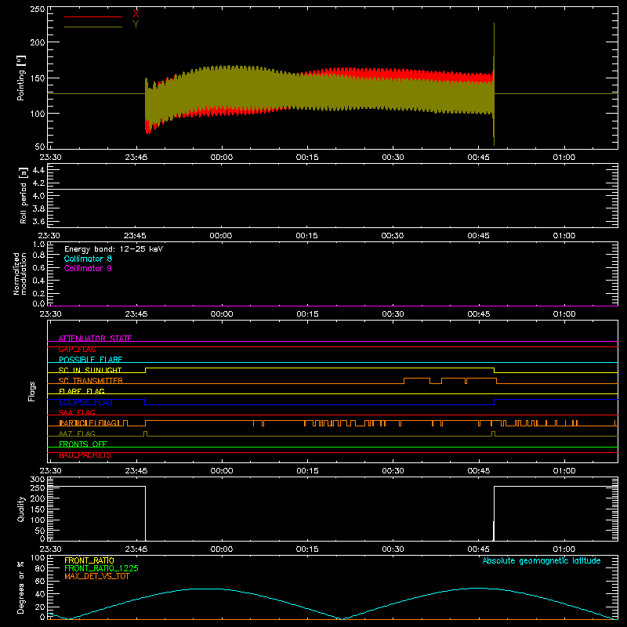
Task: Select the olive Y legend label
Action: point(136,24)
